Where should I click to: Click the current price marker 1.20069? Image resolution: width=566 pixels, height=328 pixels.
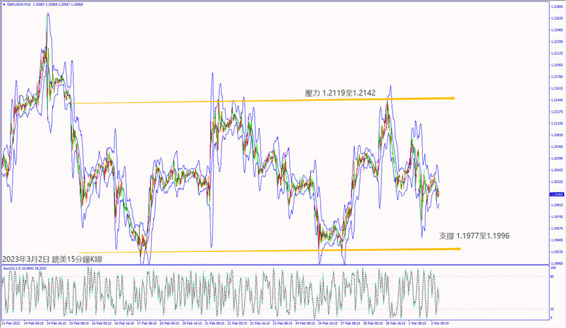pos(556,194)
